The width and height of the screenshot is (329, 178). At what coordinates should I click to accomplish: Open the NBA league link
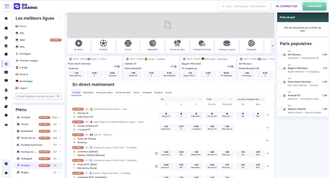(22, 40)
